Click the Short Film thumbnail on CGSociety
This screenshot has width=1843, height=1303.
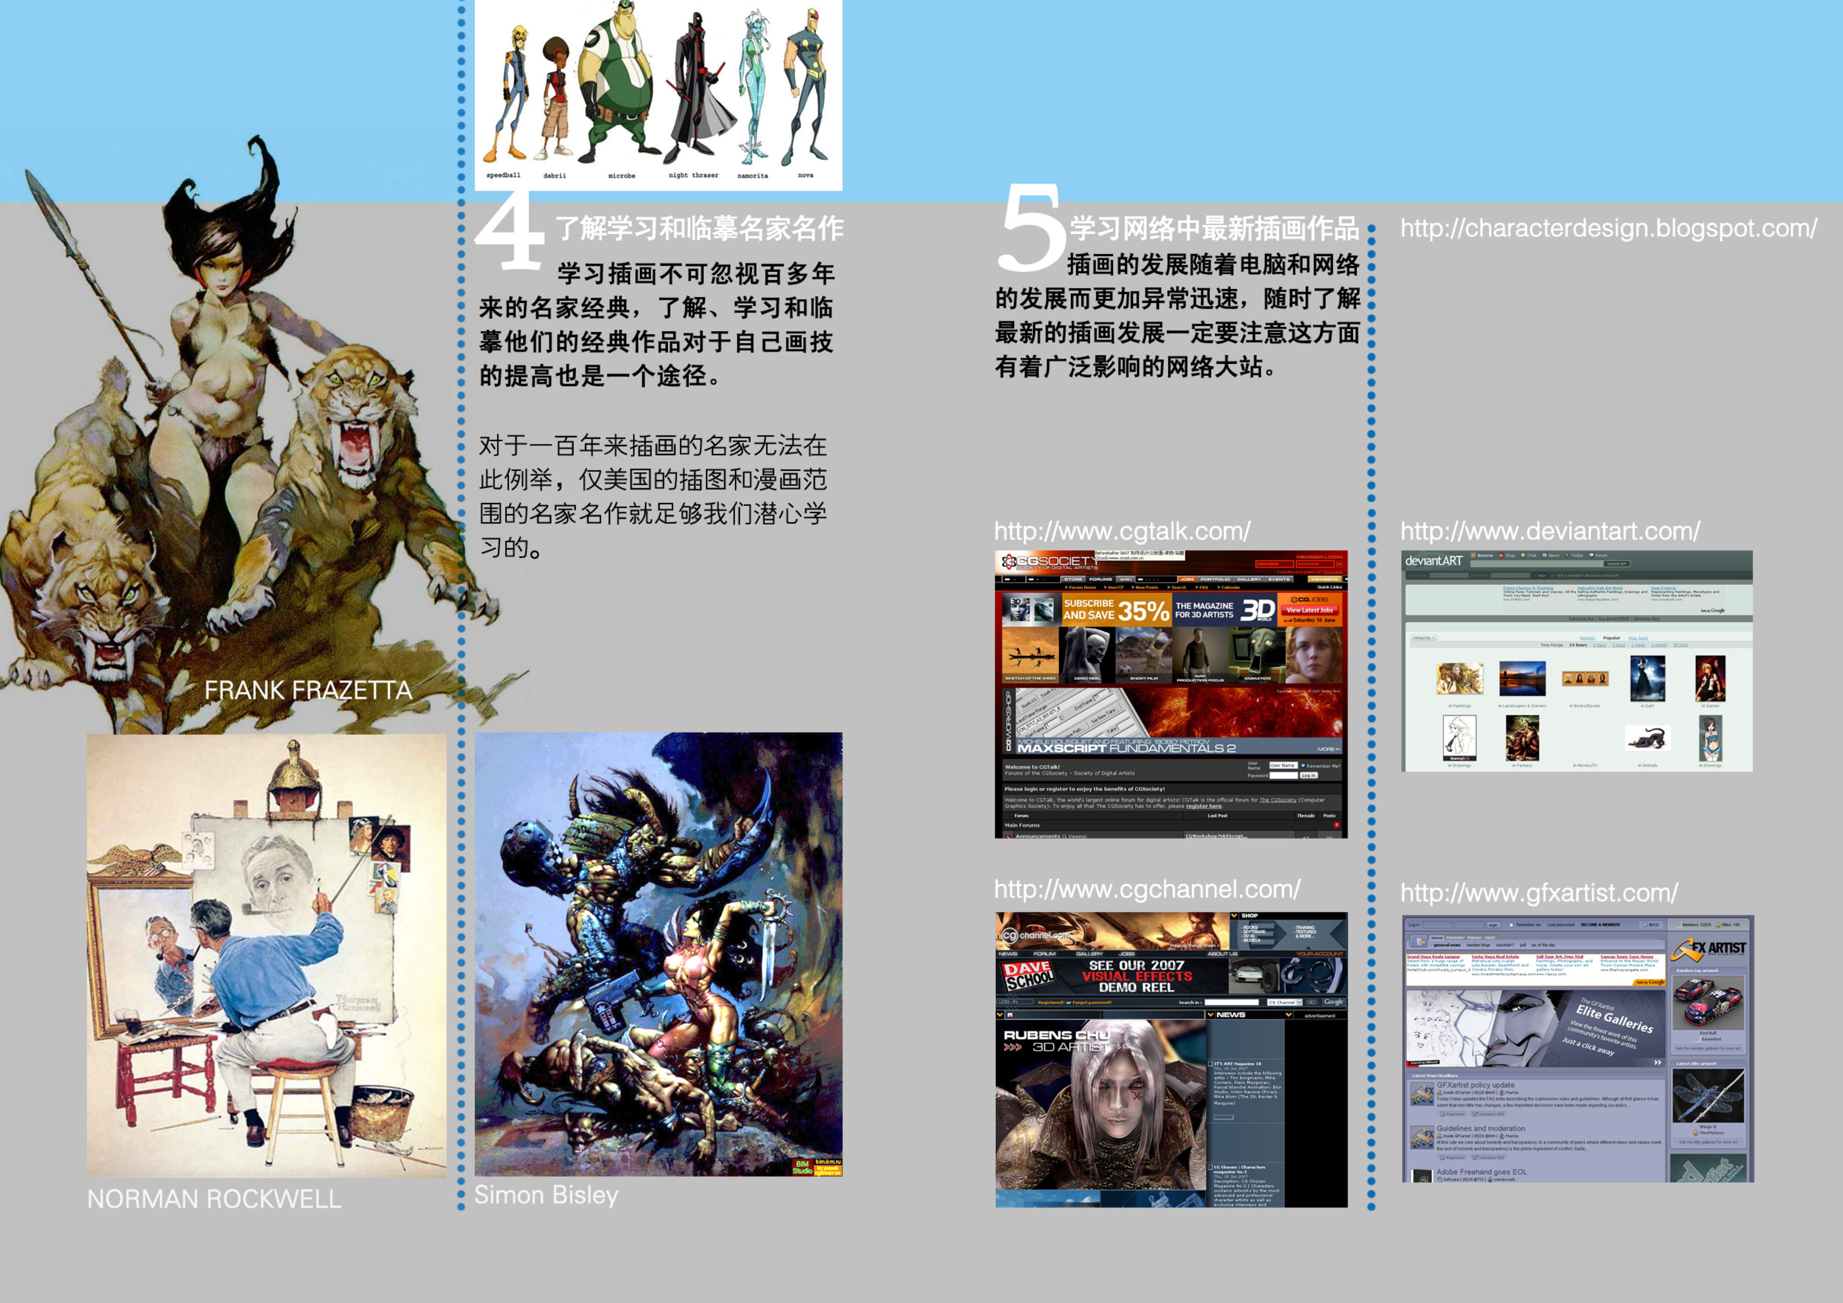1144,656
